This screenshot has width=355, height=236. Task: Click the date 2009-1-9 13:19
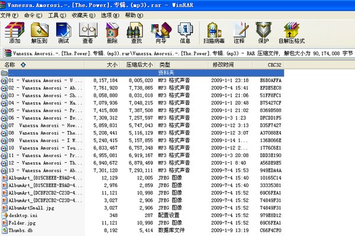tap(230, 230)
